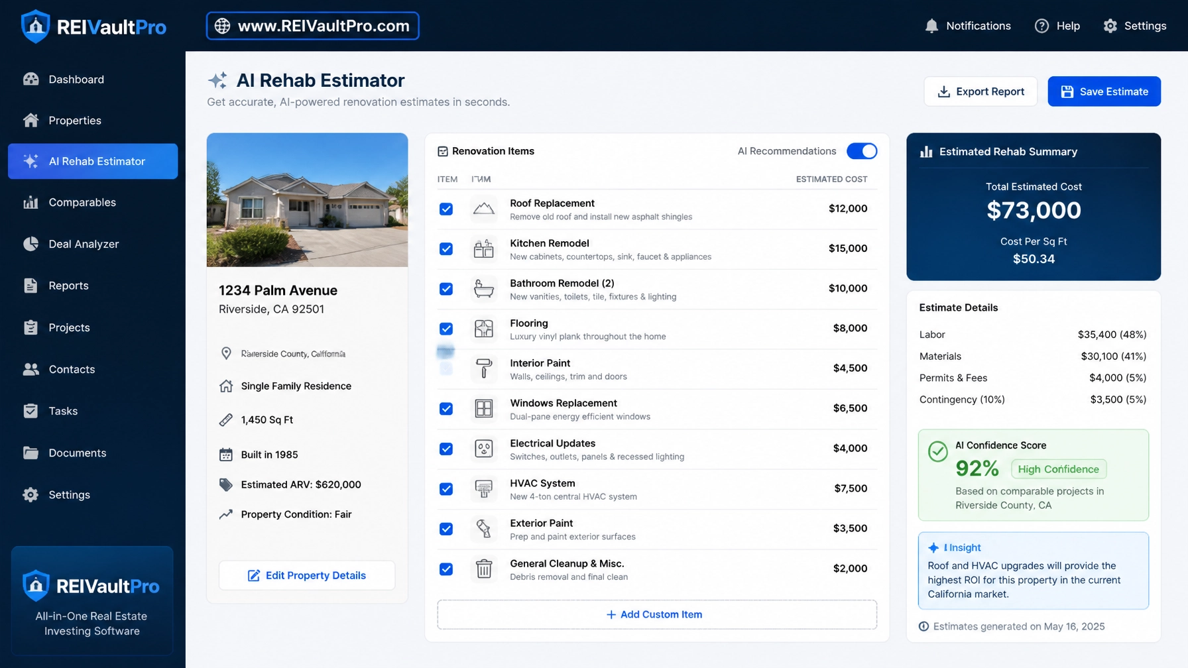Click the Contingency (10%) label

coord(962,400)
